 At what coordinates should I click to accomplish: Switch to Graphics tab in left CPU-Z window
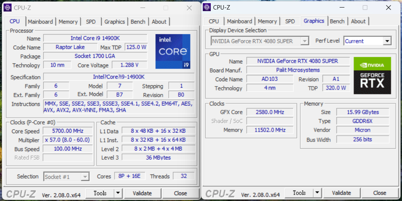coord(115,22)
